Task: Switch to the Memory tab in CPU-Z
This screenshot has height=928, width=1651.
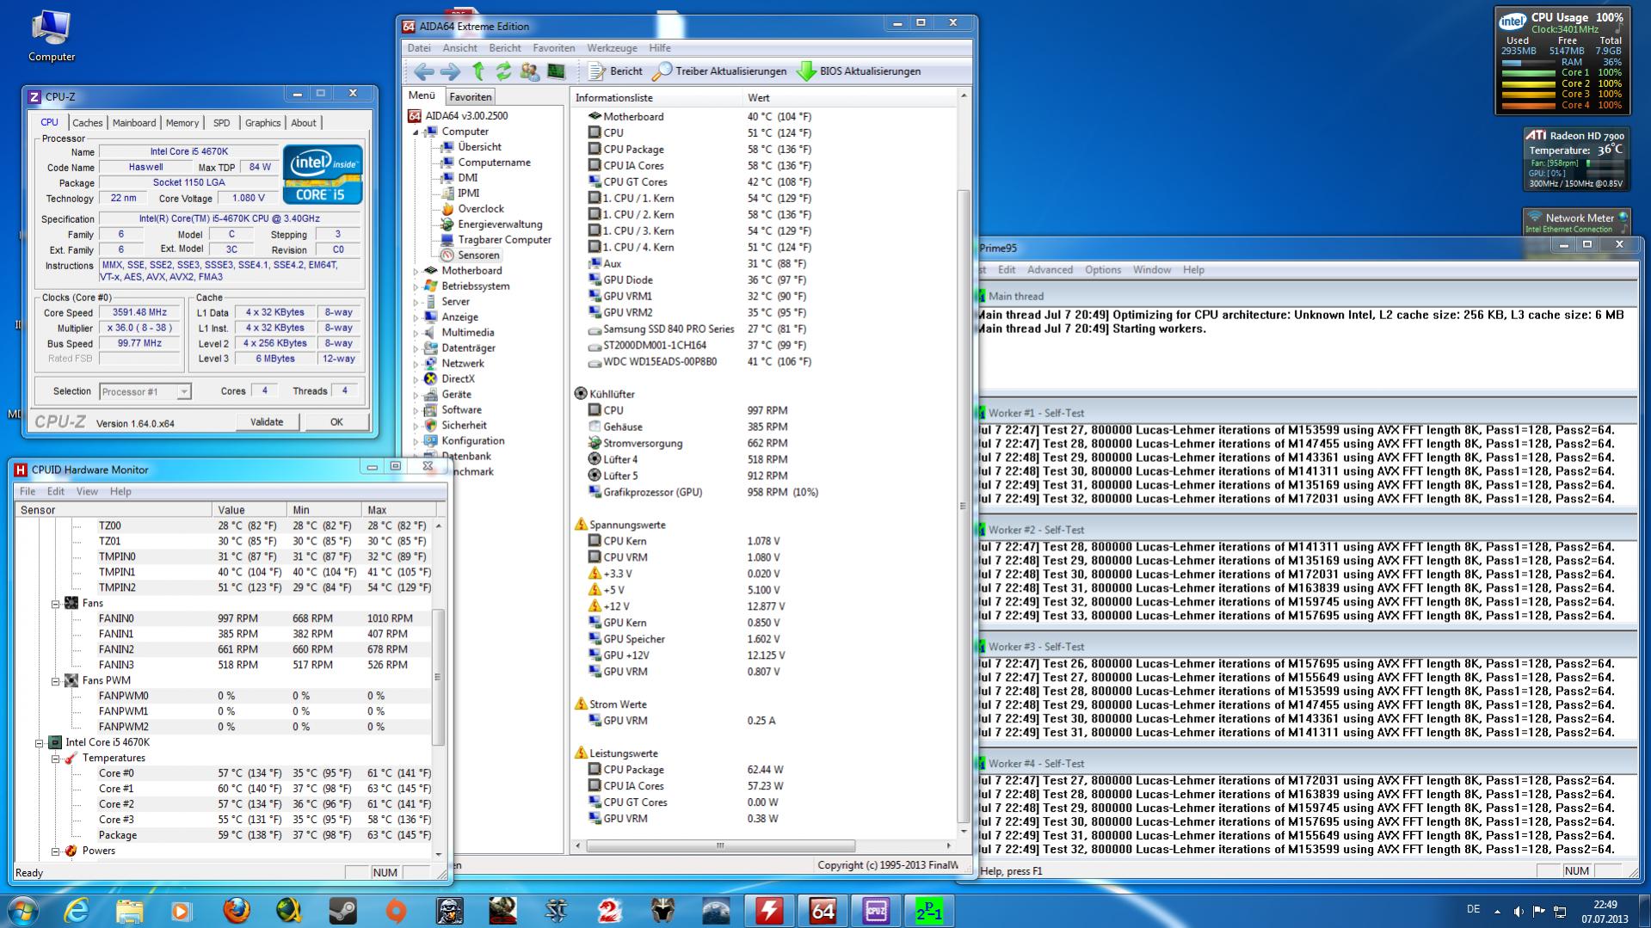Action: click(x=182, y=123)
